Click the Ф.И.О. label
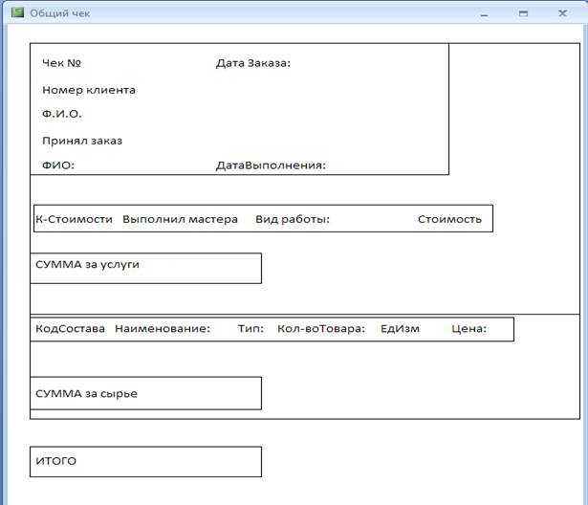 pyautogui.click(x=62, y=114)
